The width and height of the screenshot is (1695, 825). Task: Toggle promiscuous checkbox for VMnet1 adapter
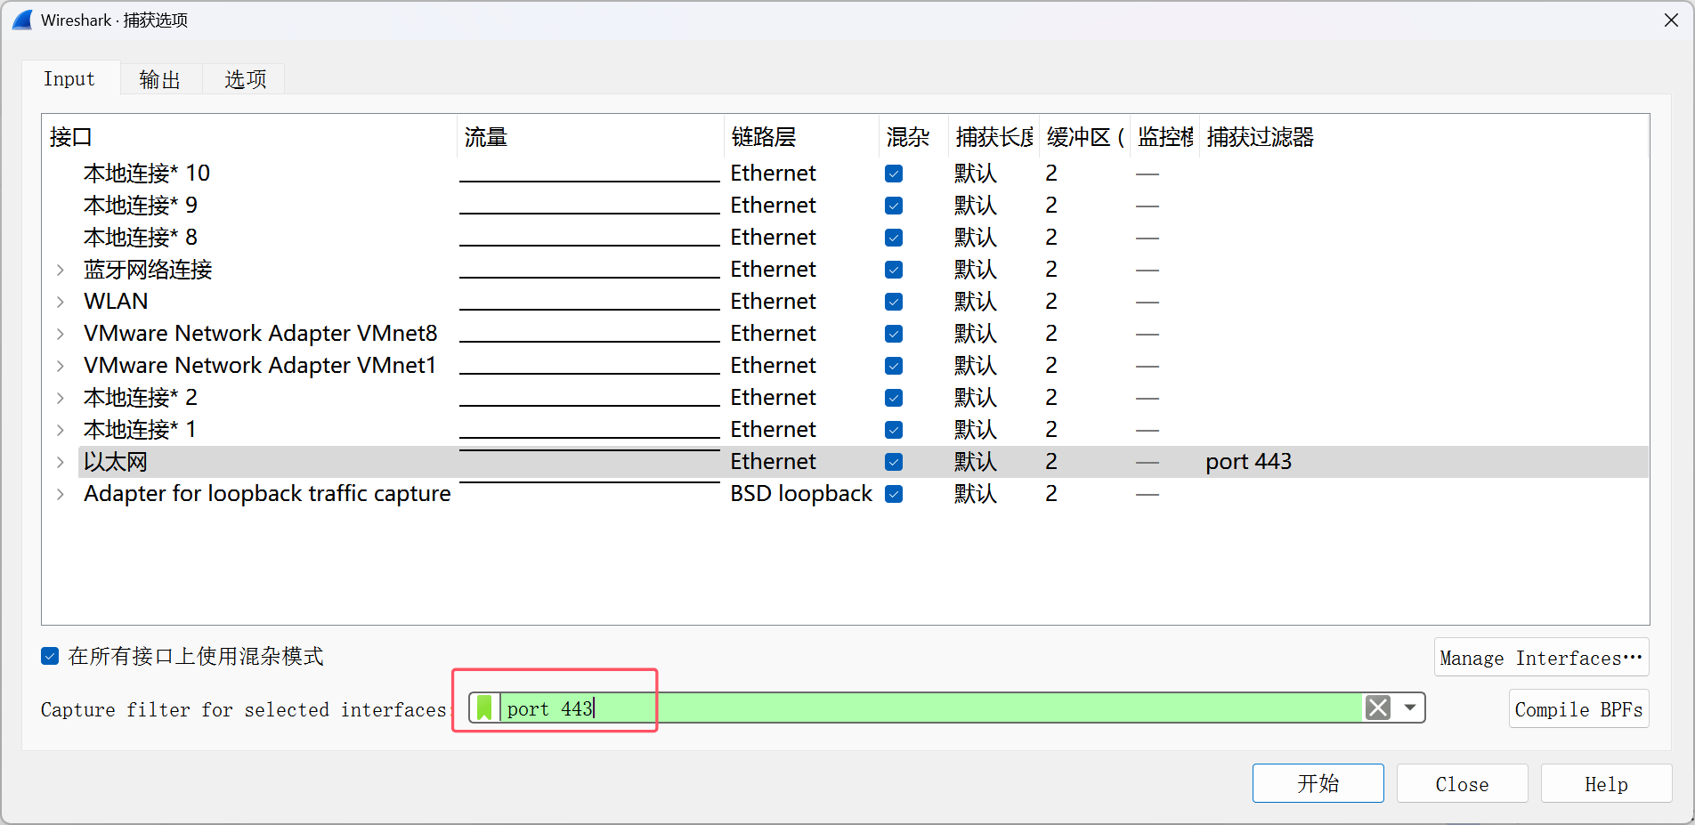click(x=894, y=366)
